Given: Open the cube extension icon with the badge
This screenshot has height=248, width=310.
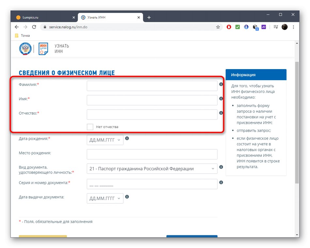Looking at the screenshot, I should point(256,27).
